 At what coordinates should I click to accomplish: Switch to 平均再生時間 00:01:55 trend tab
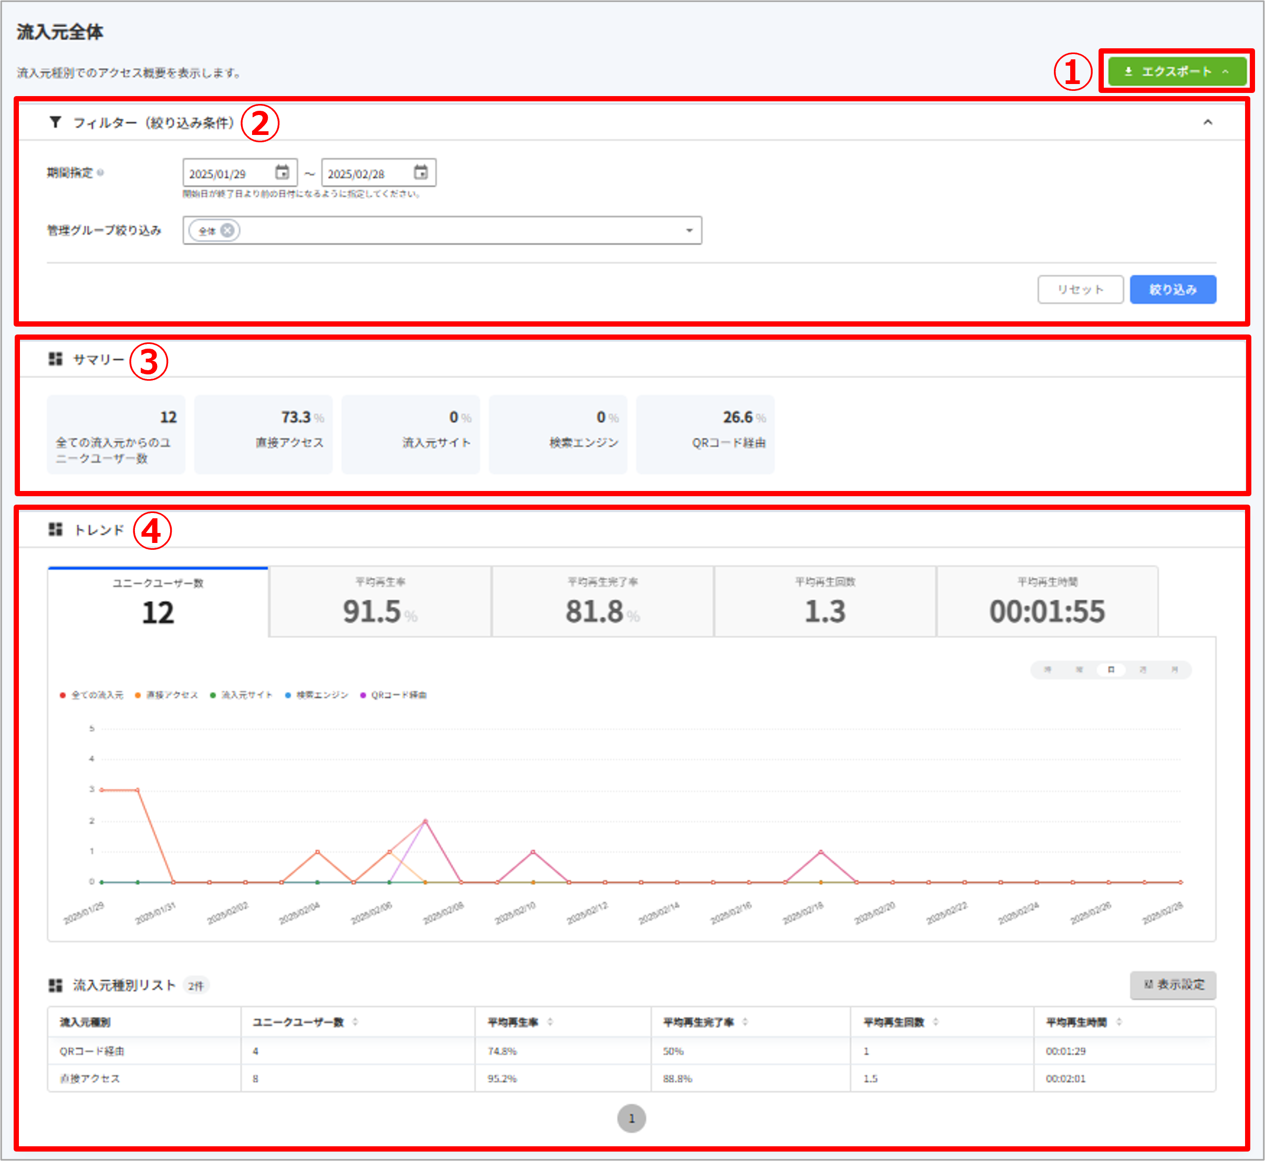[1047, 602]
